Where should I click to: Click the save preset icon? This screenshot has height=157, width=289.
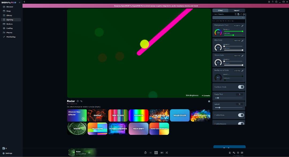click(238, 14)
